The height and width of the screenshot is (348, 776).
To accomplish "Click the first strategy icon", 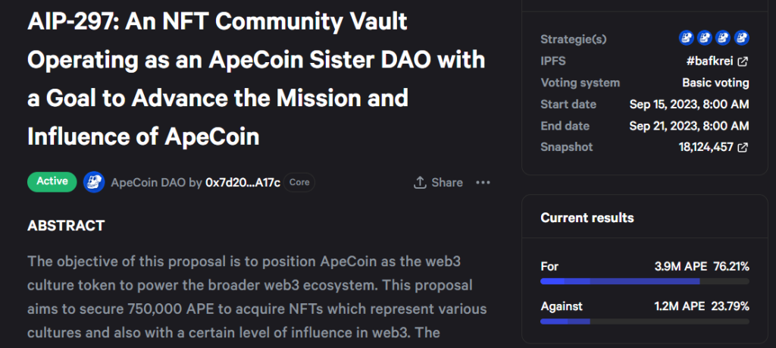I will 685,38.
